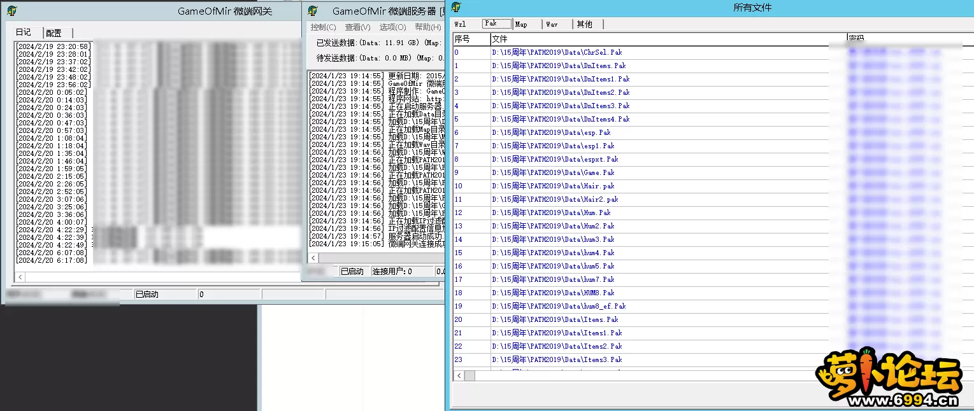Viewport: 974px width, 411px height.
Task: Open the 选项(O) menu
Action: [x=392, y=27]
